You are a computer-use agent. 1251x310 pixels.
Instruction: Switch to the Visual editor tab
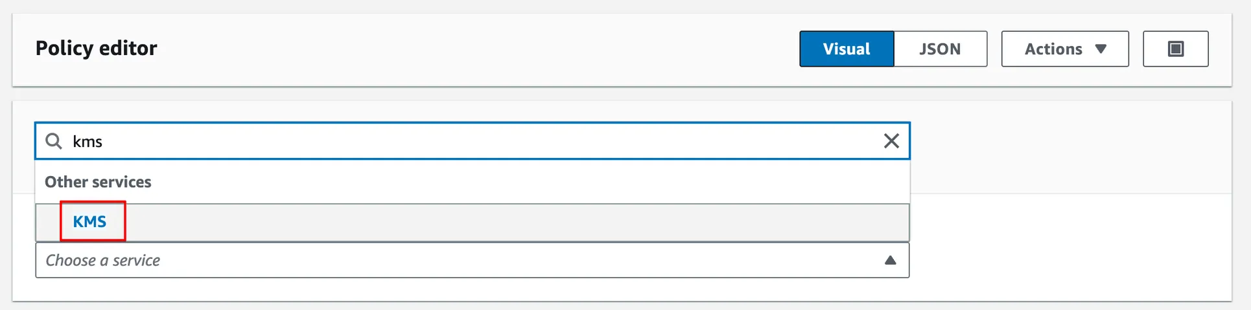click(847, 49)
